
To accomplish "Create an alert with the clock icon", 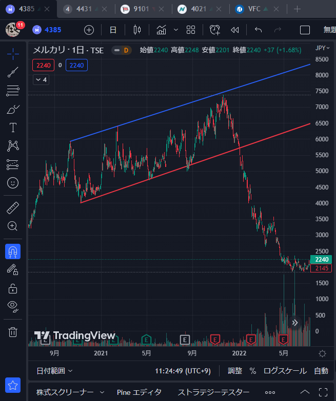I will (214, 30).
